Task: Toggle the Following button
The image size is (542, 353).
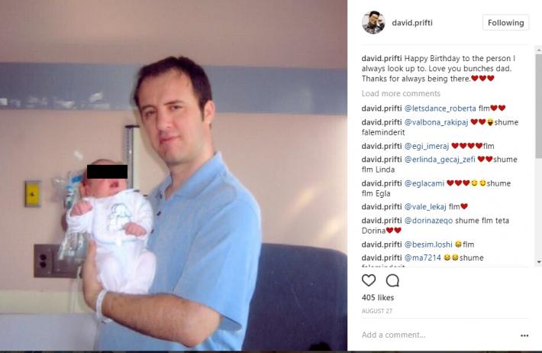Action: tap(505, 23)
